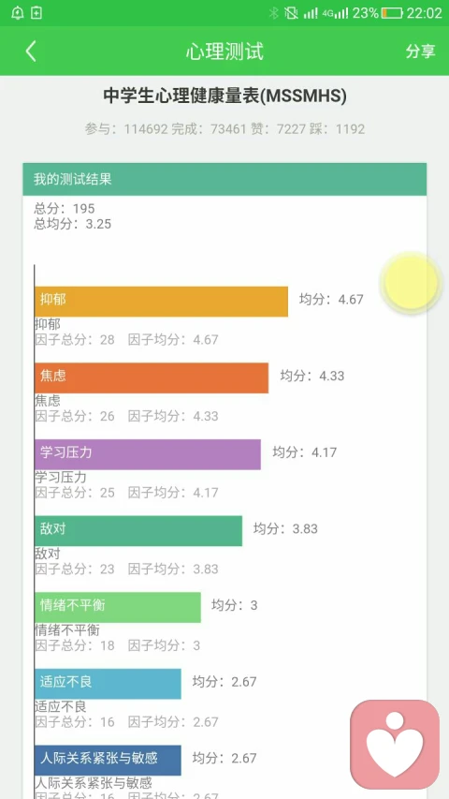Tap the battery indicator icon

[x=392, y=13]
